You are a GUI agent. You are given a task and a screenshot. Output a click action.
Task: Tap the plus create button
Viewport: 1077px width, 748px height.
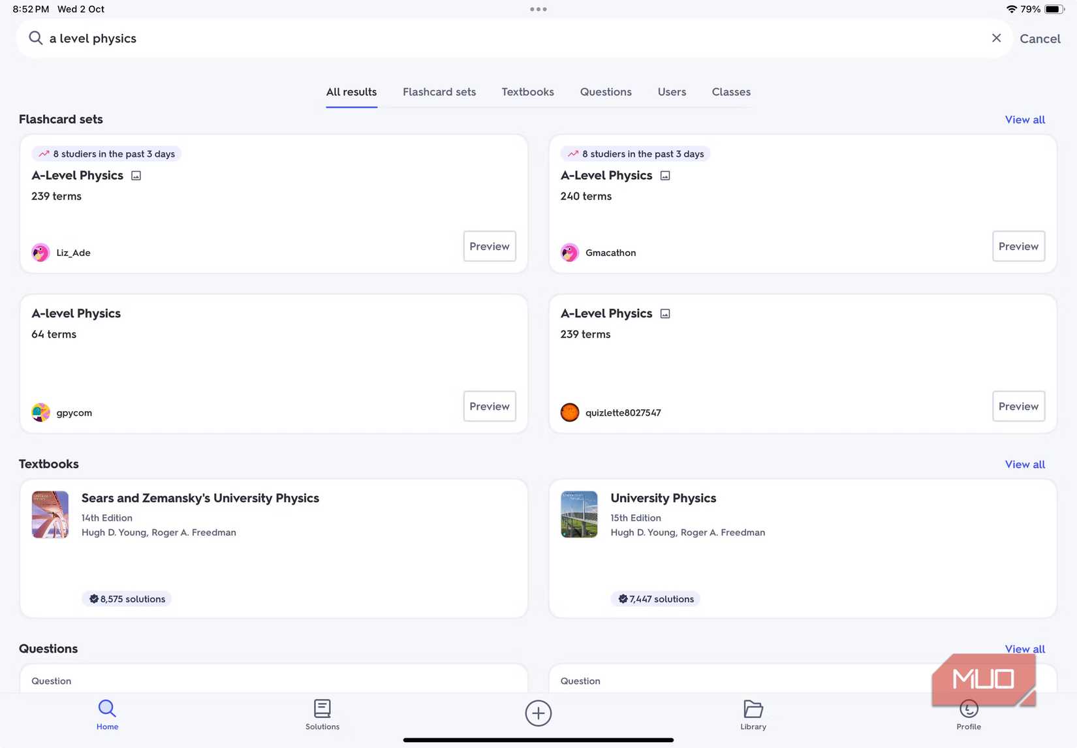click(x=538, y=713)
